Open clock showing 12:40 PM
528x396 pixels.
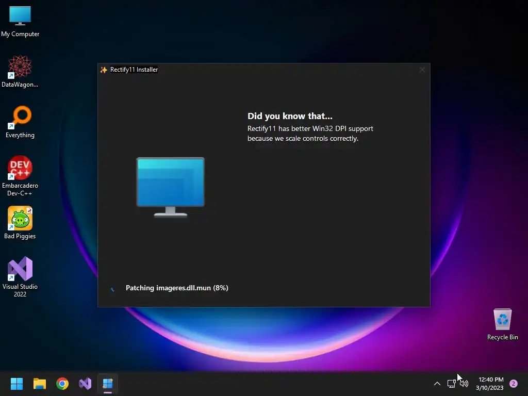(x=490, y=384)
